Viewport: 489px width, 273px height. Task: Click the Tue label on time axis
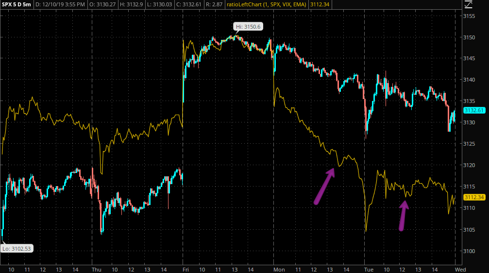(369, 270)
